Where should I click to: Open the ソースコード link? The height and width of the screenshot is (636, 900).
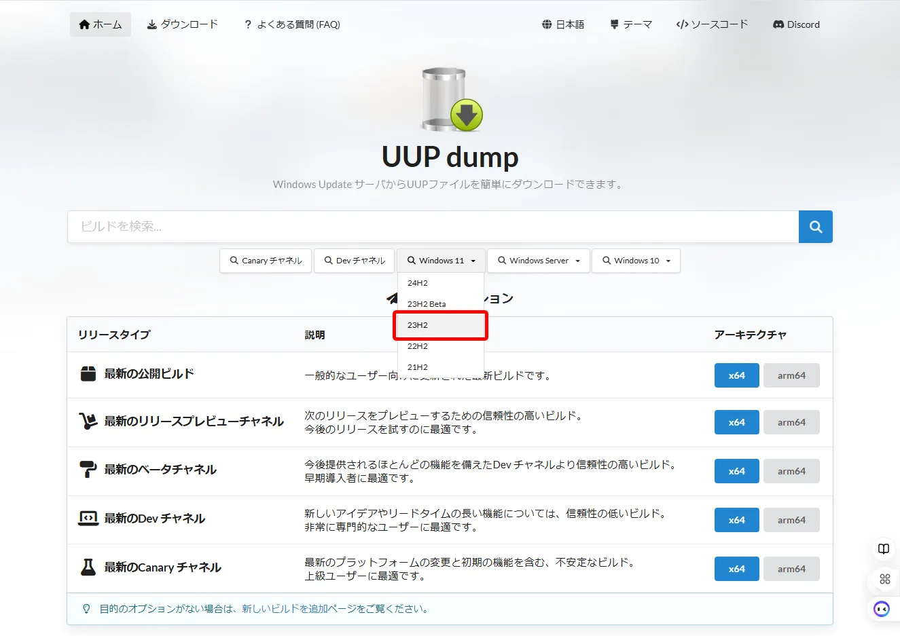click(x=712, y=24)
